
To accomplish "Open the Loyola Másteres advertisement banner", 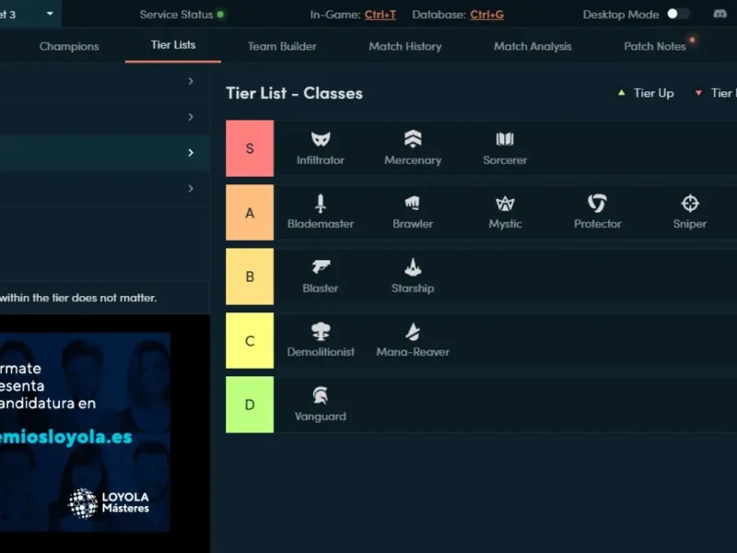I will coord(85,431).
